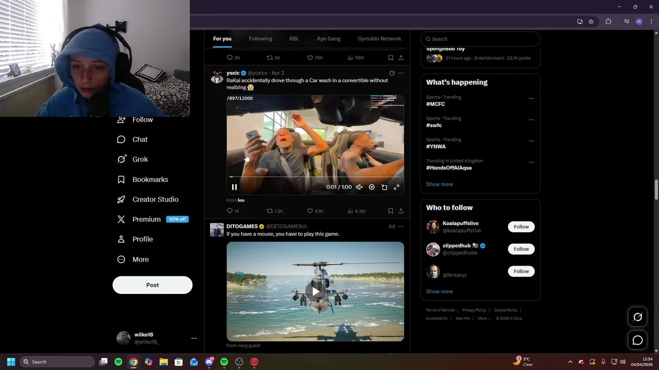The height and width of the screenshot is (370, 659).
Task: Open Grok from the sidebar
Action: click(x=132, y=159)
